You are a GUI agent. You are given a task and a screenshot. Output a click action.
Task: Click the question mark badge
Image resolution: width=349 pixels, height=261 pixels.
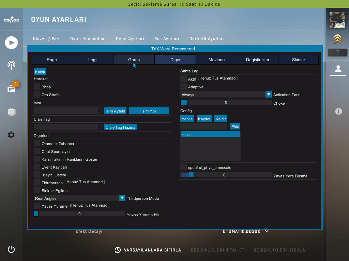click(338, 52)
